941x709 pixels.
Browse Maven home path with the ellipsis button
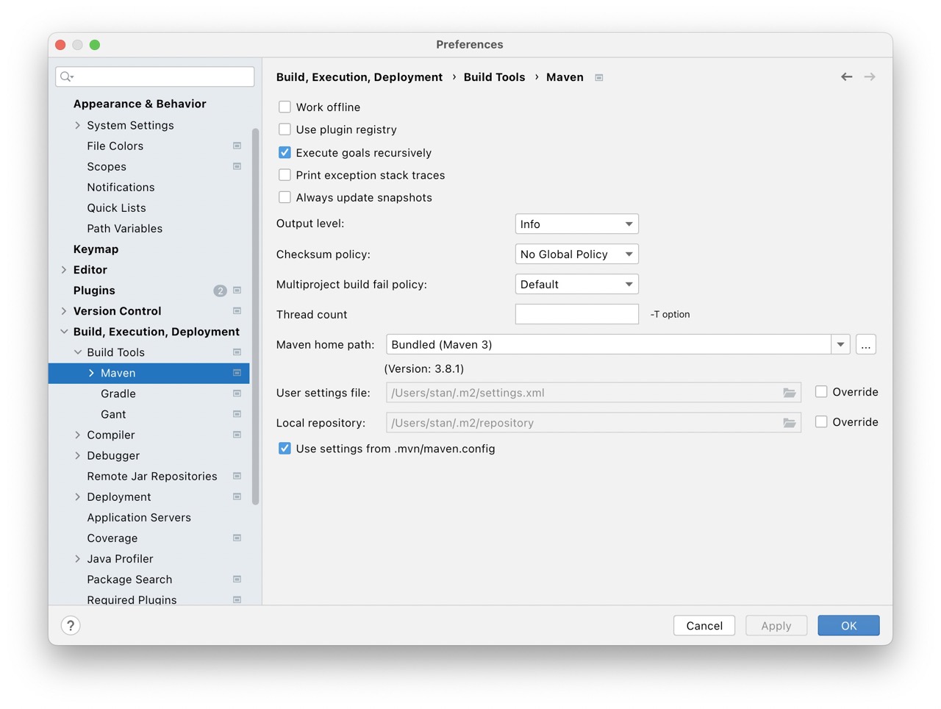tap(865, 344)
